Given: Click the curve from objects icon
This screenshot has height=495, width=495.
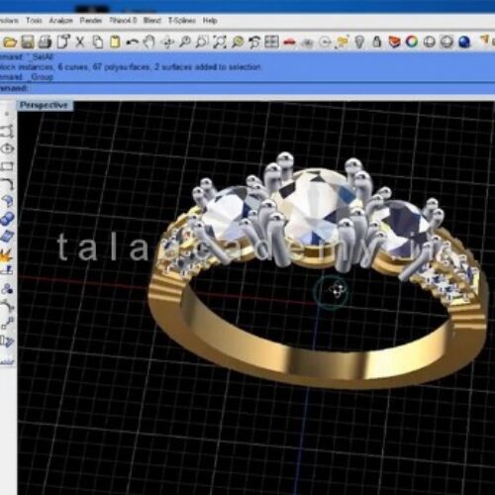Looking at the screenshot, I should [7, 306].
